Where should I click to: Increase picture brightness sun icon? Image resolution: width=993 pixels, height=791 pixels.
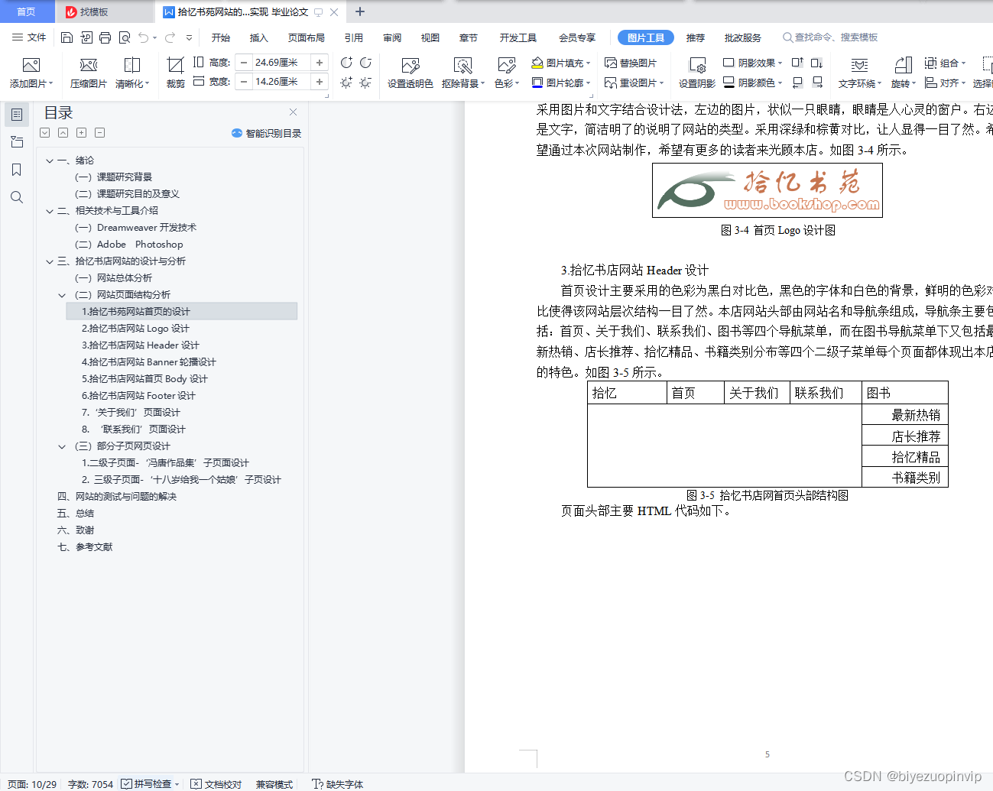[346, 82]
